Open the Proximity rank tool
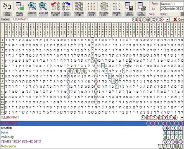The image size is (184, 149). (x=104, y=6)
